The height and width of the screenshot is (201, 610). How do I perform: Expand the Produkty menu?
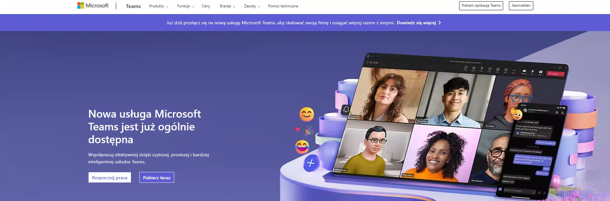[x=159, y=6]
